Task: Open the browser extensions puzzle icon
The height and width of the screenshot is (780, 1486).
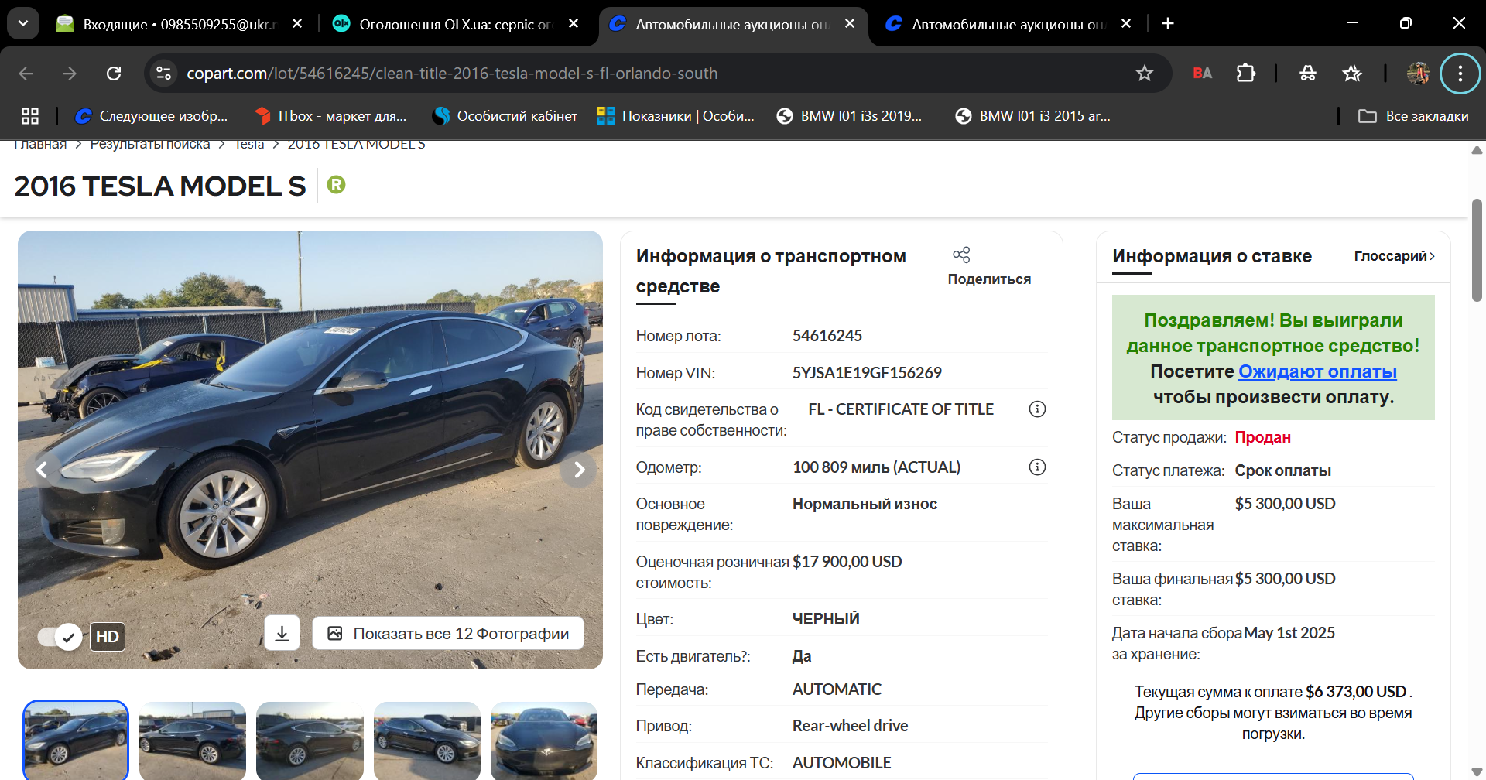Action: [1246, 74]
